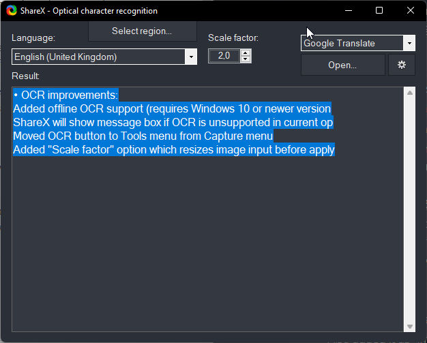The height and width of the screenshot is (343, 427).
Task: Click the Open... button
Action: pos(342,65)
